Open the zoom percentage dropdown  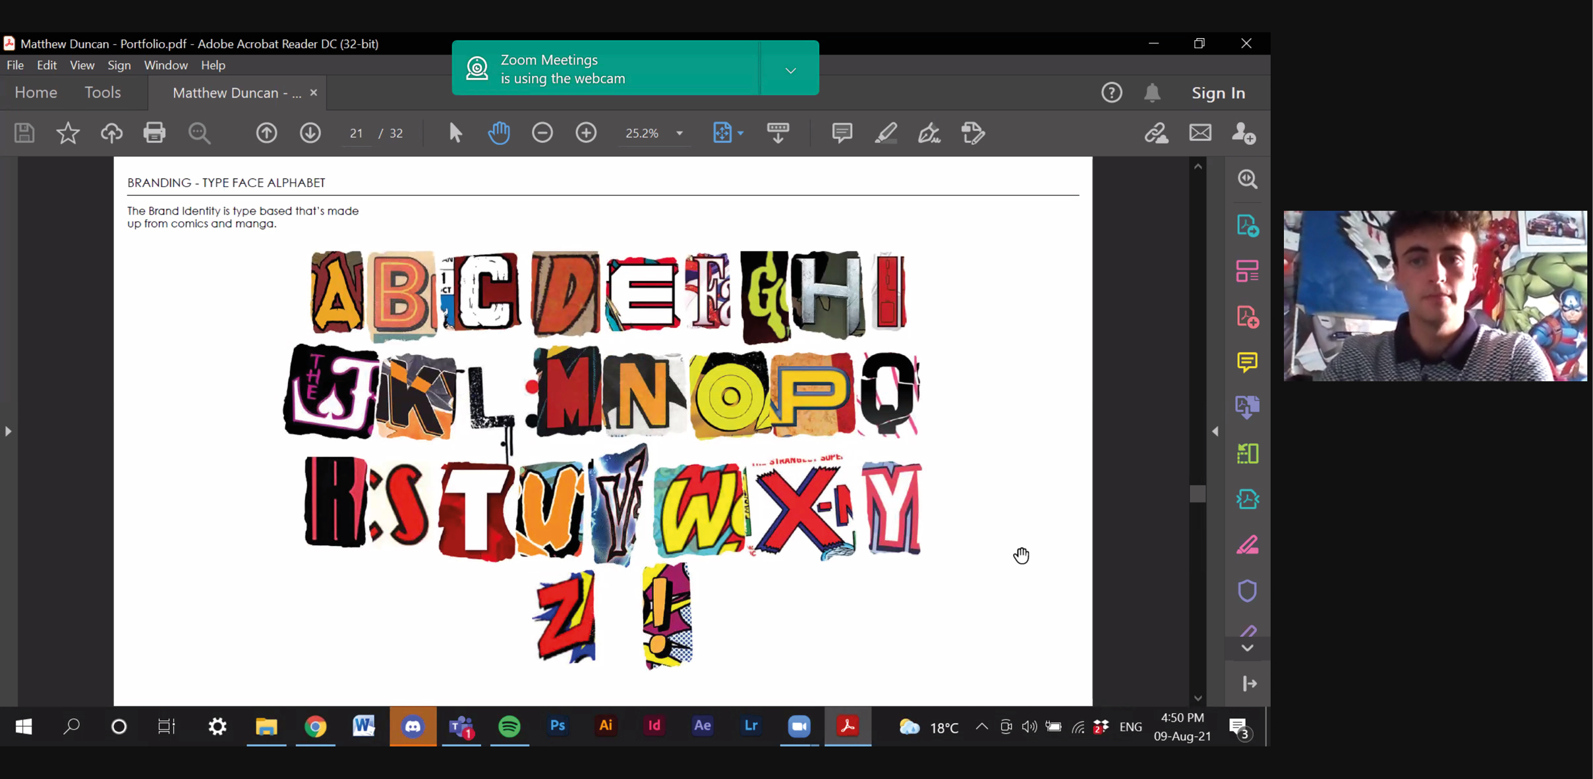[680, 133]
